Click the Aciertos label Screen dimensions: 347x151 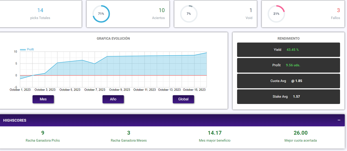[158, 18]
